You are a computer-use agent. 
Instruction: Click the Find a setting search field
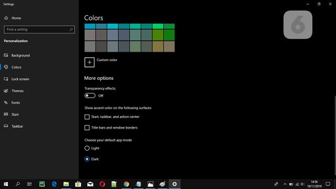(x=39, y=29)
